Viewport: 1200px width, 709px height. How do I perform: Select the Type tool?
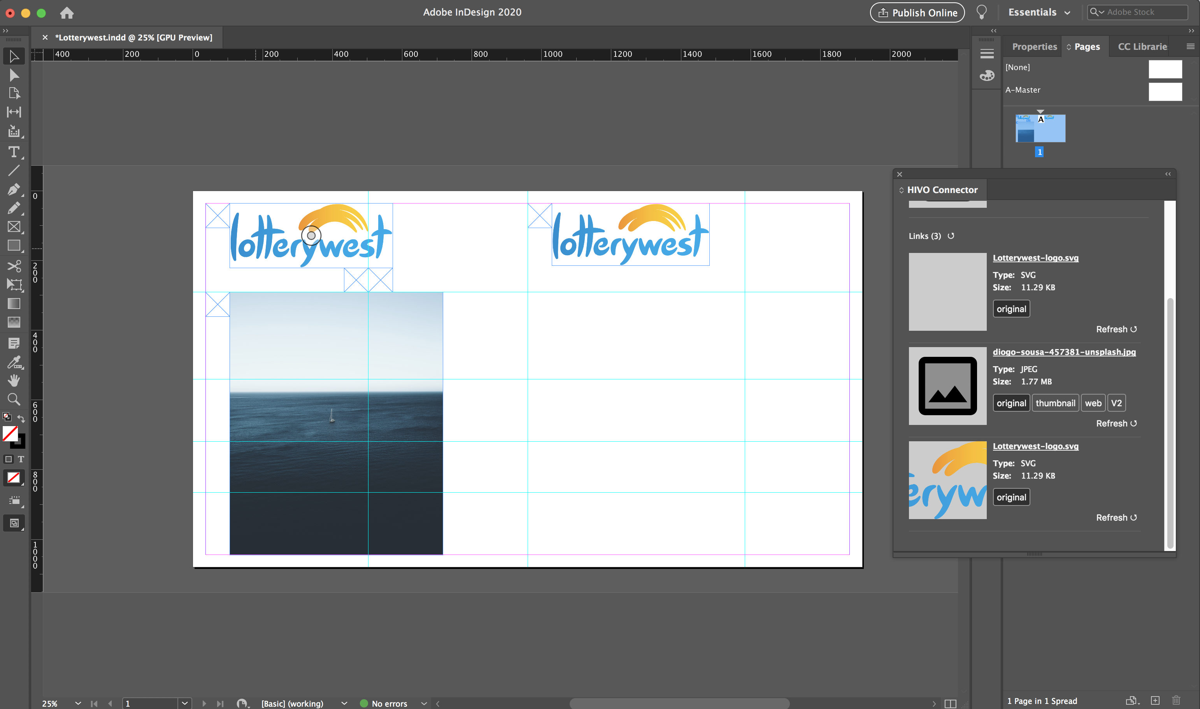coord(14,152)
